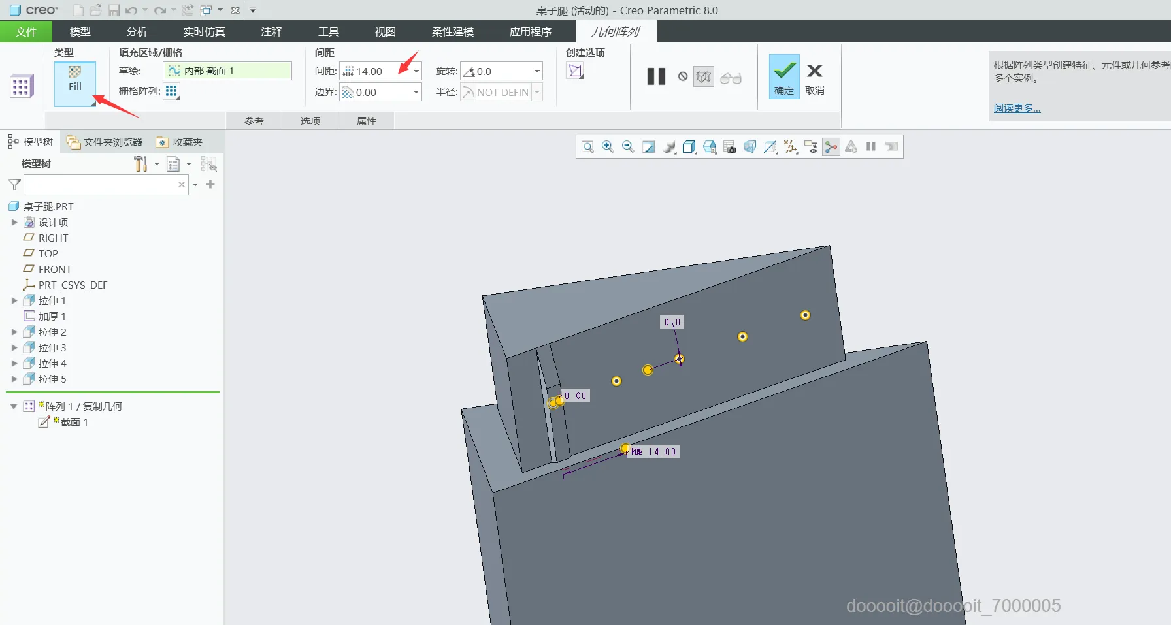Screen dimensions: 1171x625
Task: Switch to the 分析 ribbon tab
Action: click(x=137, y=31)
